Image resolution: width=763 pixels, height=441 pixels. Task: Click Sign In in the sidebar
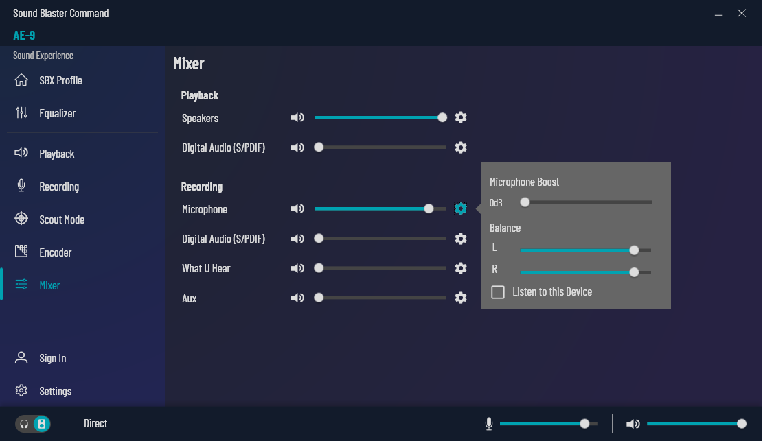pyautogui.click(x=52, y=358)
